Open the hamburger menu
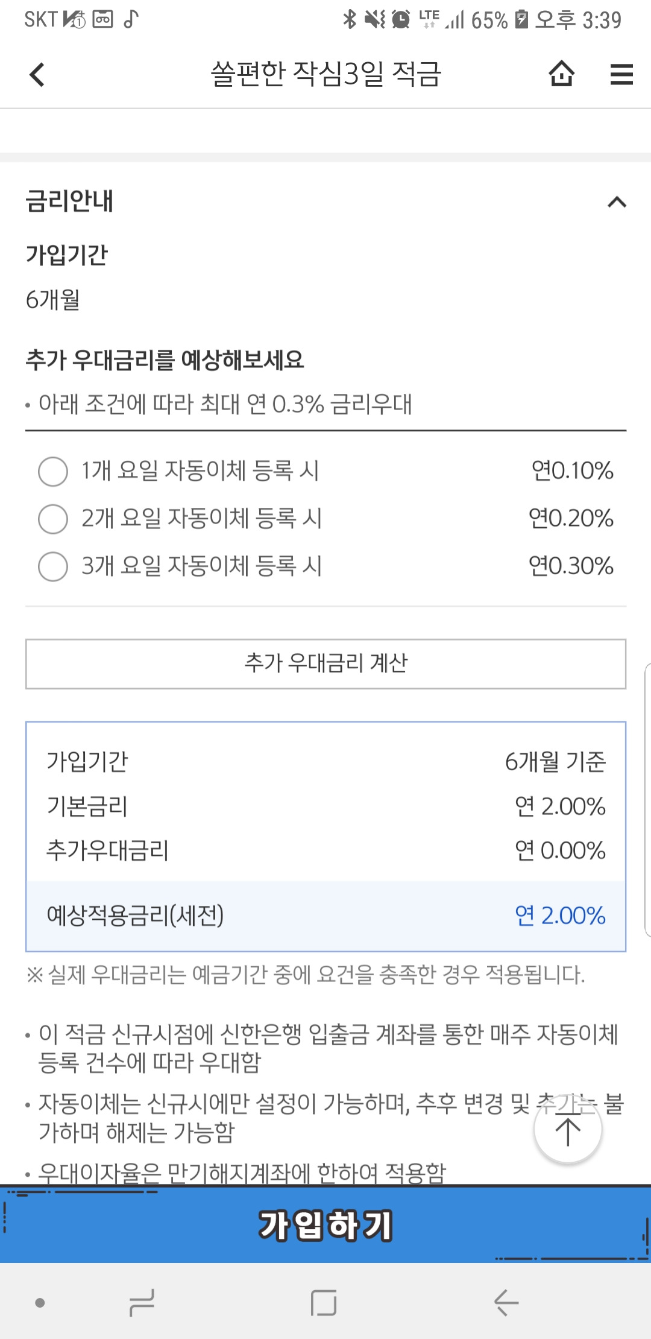The image size is (651, 1339). (621, 74)
